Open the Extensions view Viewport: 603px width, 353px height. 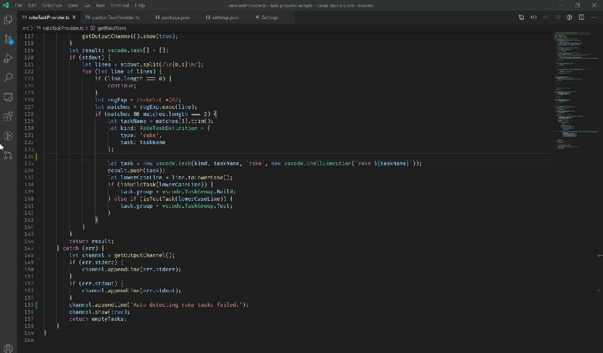pos(8,116)
